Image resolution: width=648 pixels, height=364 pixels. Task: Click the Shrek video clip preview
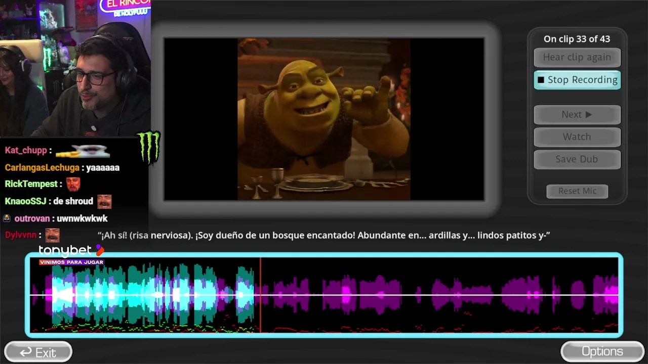[324, 119]
